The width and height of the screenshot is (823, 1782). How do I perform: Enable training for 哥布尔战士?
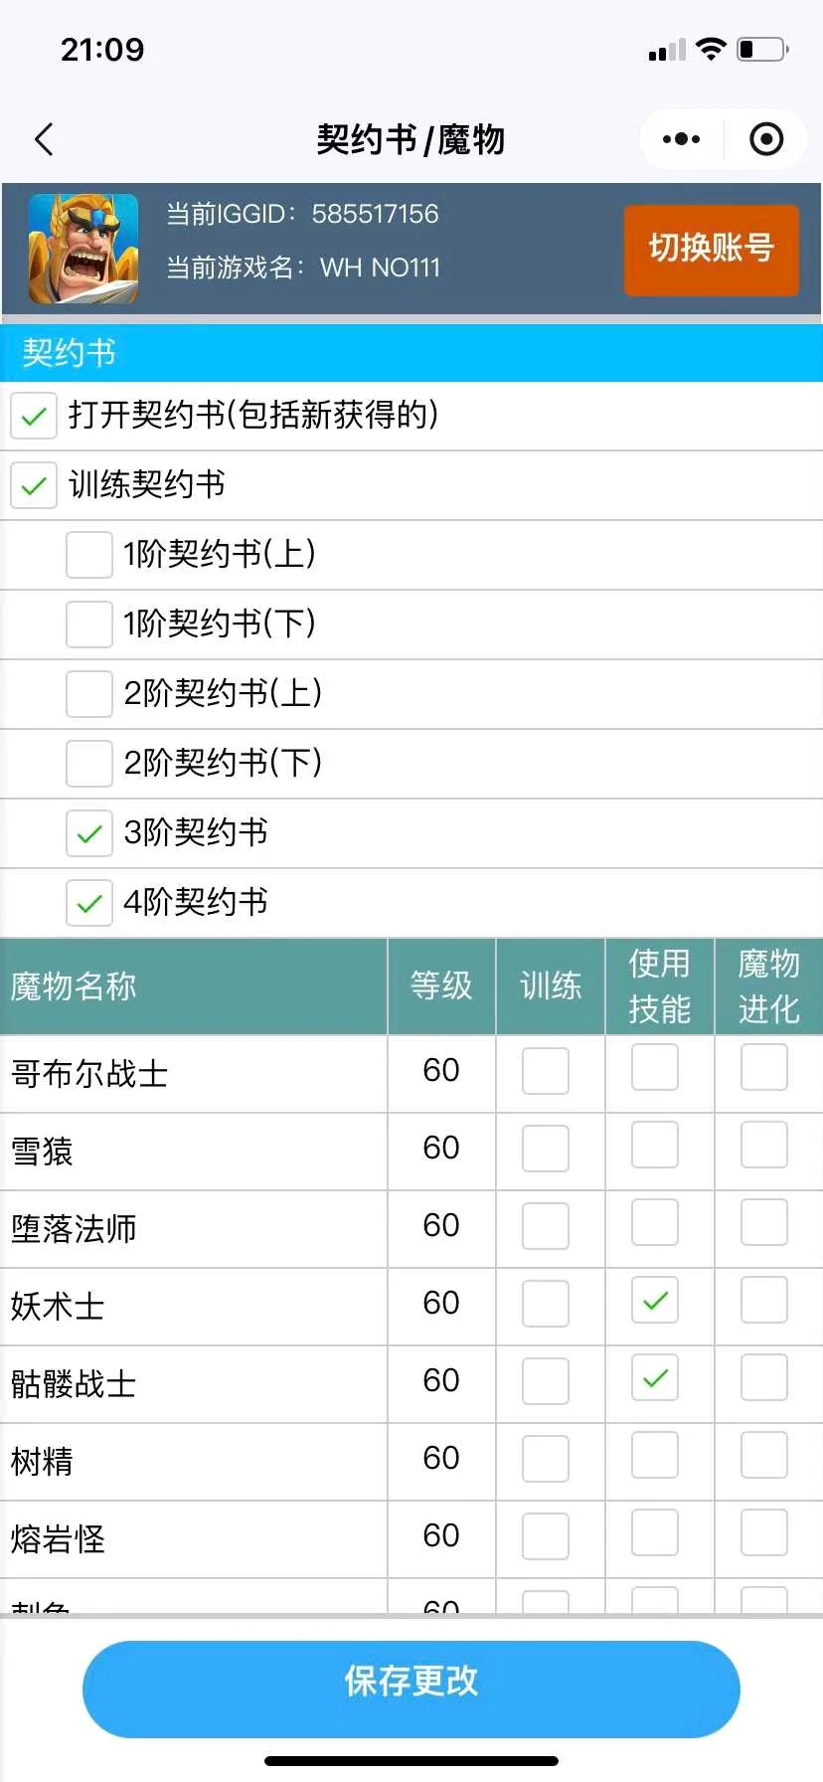(546, 1071)
